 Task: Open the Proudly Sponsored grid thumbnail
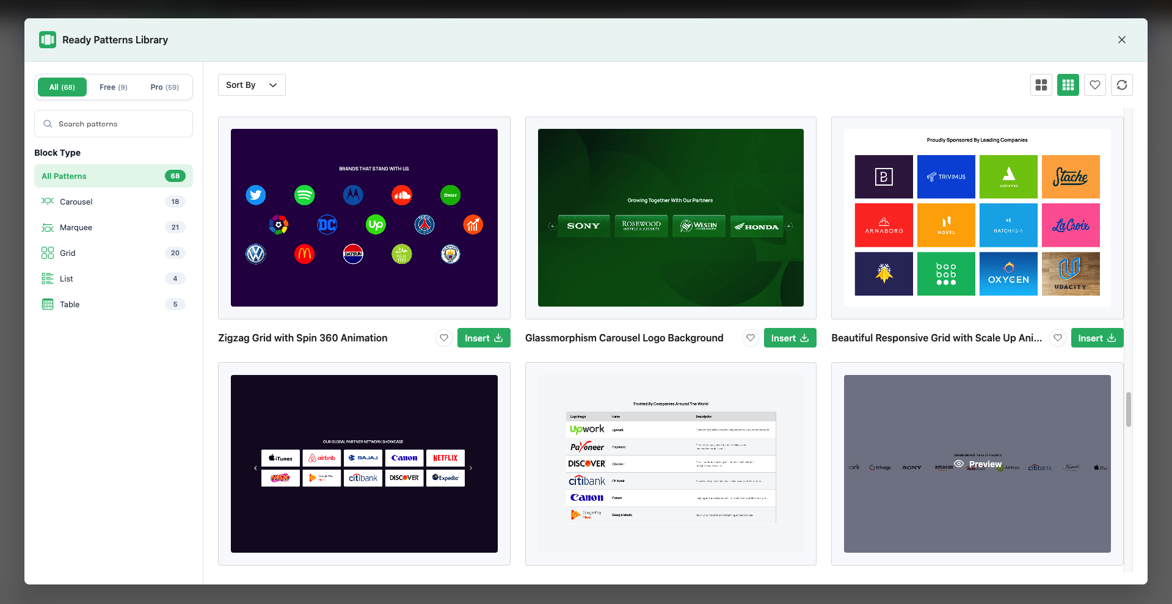977,217
